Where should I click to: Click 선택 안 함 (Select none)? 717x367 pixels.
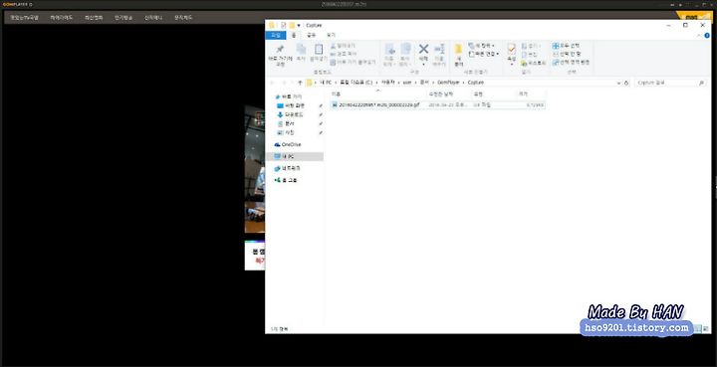(567, 54)
